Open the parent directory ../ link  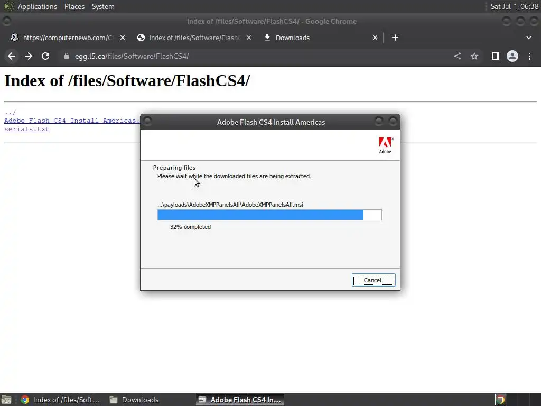click(11, 112)
